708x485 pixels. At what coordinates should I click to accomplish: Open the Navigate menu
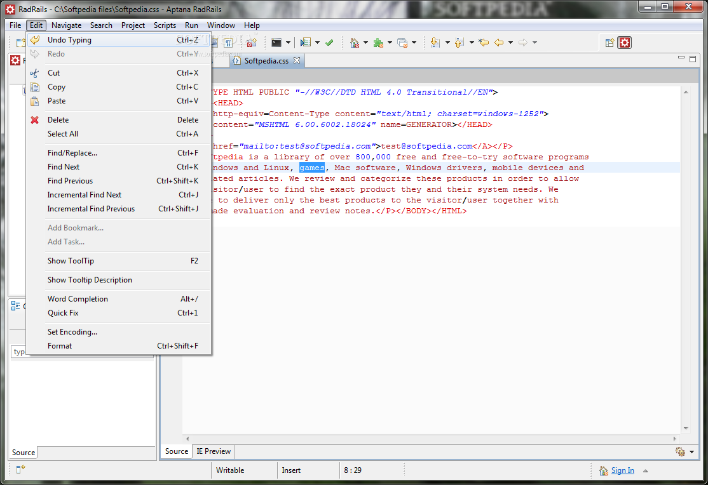66,25
